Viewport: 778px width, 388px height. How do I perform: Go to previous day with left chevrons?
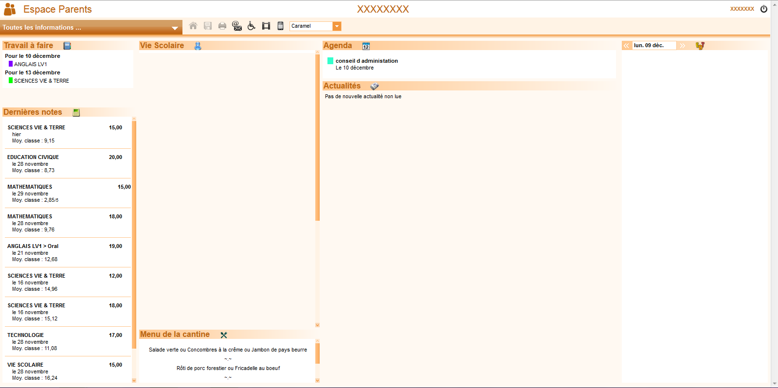coord(626,46)
